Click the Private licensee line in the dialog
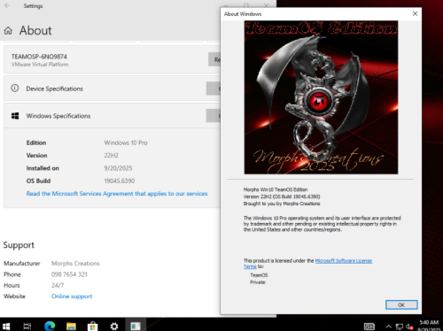 tap(258, 282)
